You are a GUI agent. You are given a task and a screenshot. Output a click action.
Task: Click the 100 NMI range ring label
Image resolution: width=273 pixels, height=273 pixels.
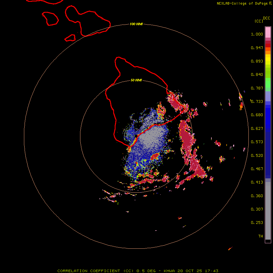(x=136, y=24)
